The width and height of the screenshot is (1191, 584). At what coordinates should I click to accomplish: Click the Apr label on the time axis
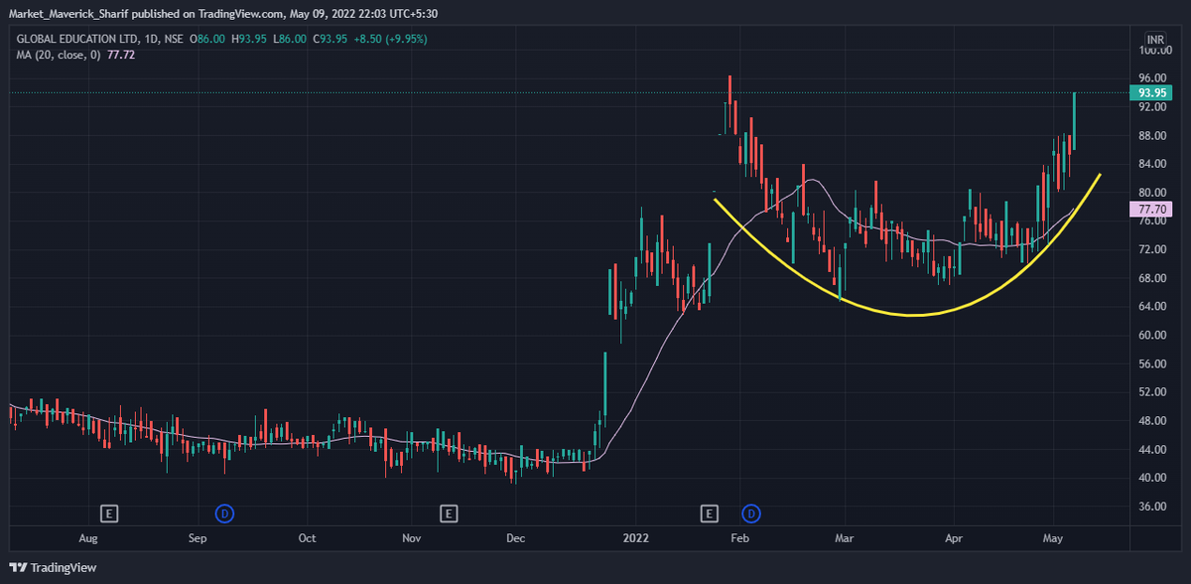[953, 538]
